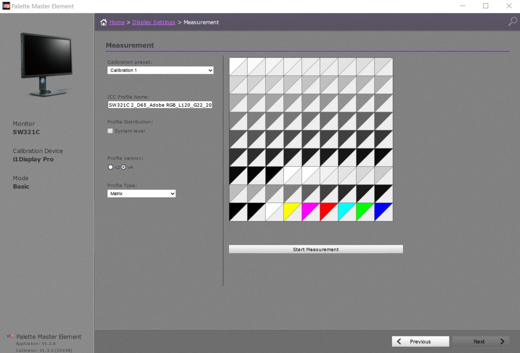
Task: Click the 'Calibrator: V1.3.3 (1D198)' text
Action: (44, 350)
